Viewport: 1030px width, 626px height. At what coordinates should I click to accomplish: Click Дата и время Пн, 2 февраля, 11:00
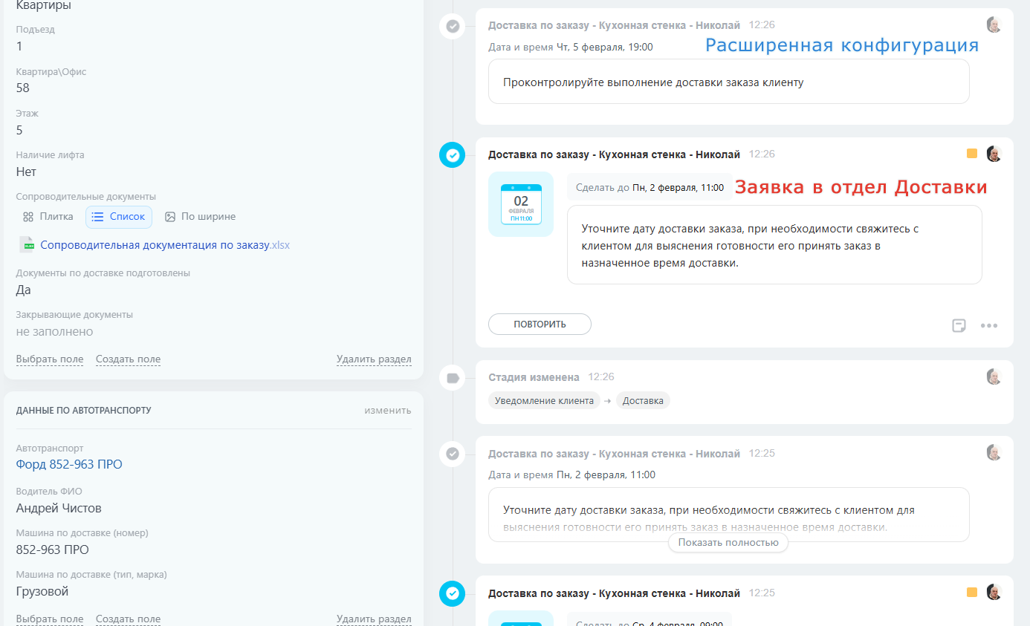(572, 475)
